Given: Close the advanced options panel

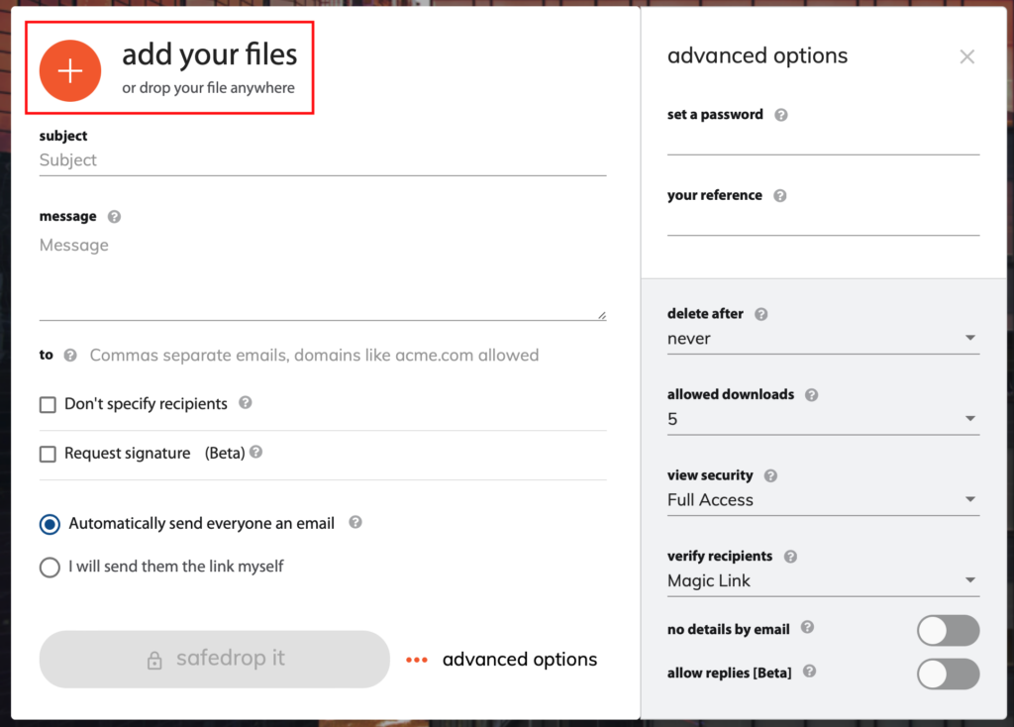Looking at the screenshot, I should [x=967, y=56].
